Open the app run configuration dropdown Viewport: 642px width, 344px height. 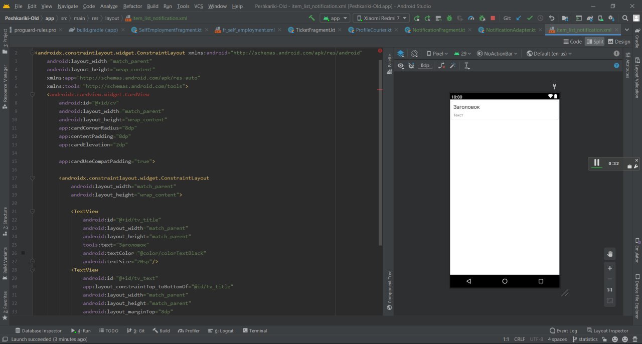[x=336, y=18]
